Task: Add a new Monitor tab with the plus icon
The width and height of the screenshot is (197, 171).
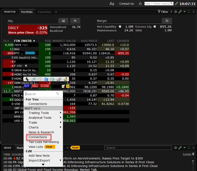Action: tap(56, 12)
